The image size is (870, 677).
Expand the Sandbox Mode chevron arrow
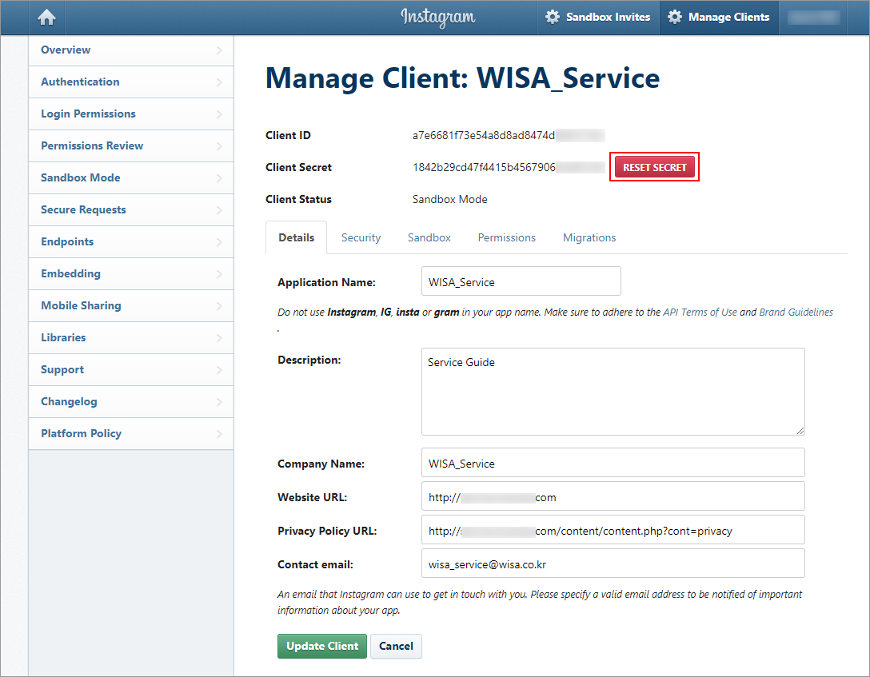[219, 178]
